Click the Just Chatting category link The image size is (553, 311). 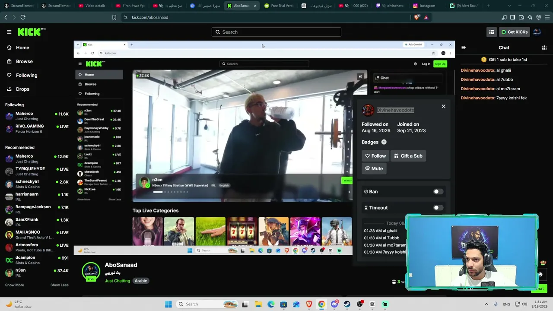[118, 281]
